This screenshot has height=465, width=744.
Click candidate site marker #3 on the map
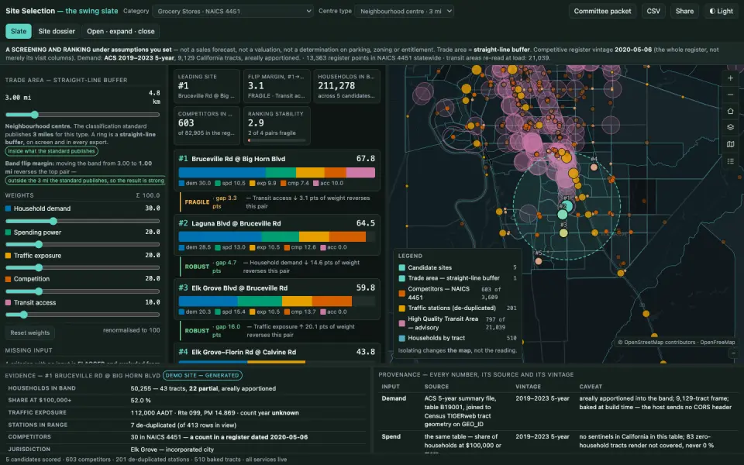pos(563,232)
